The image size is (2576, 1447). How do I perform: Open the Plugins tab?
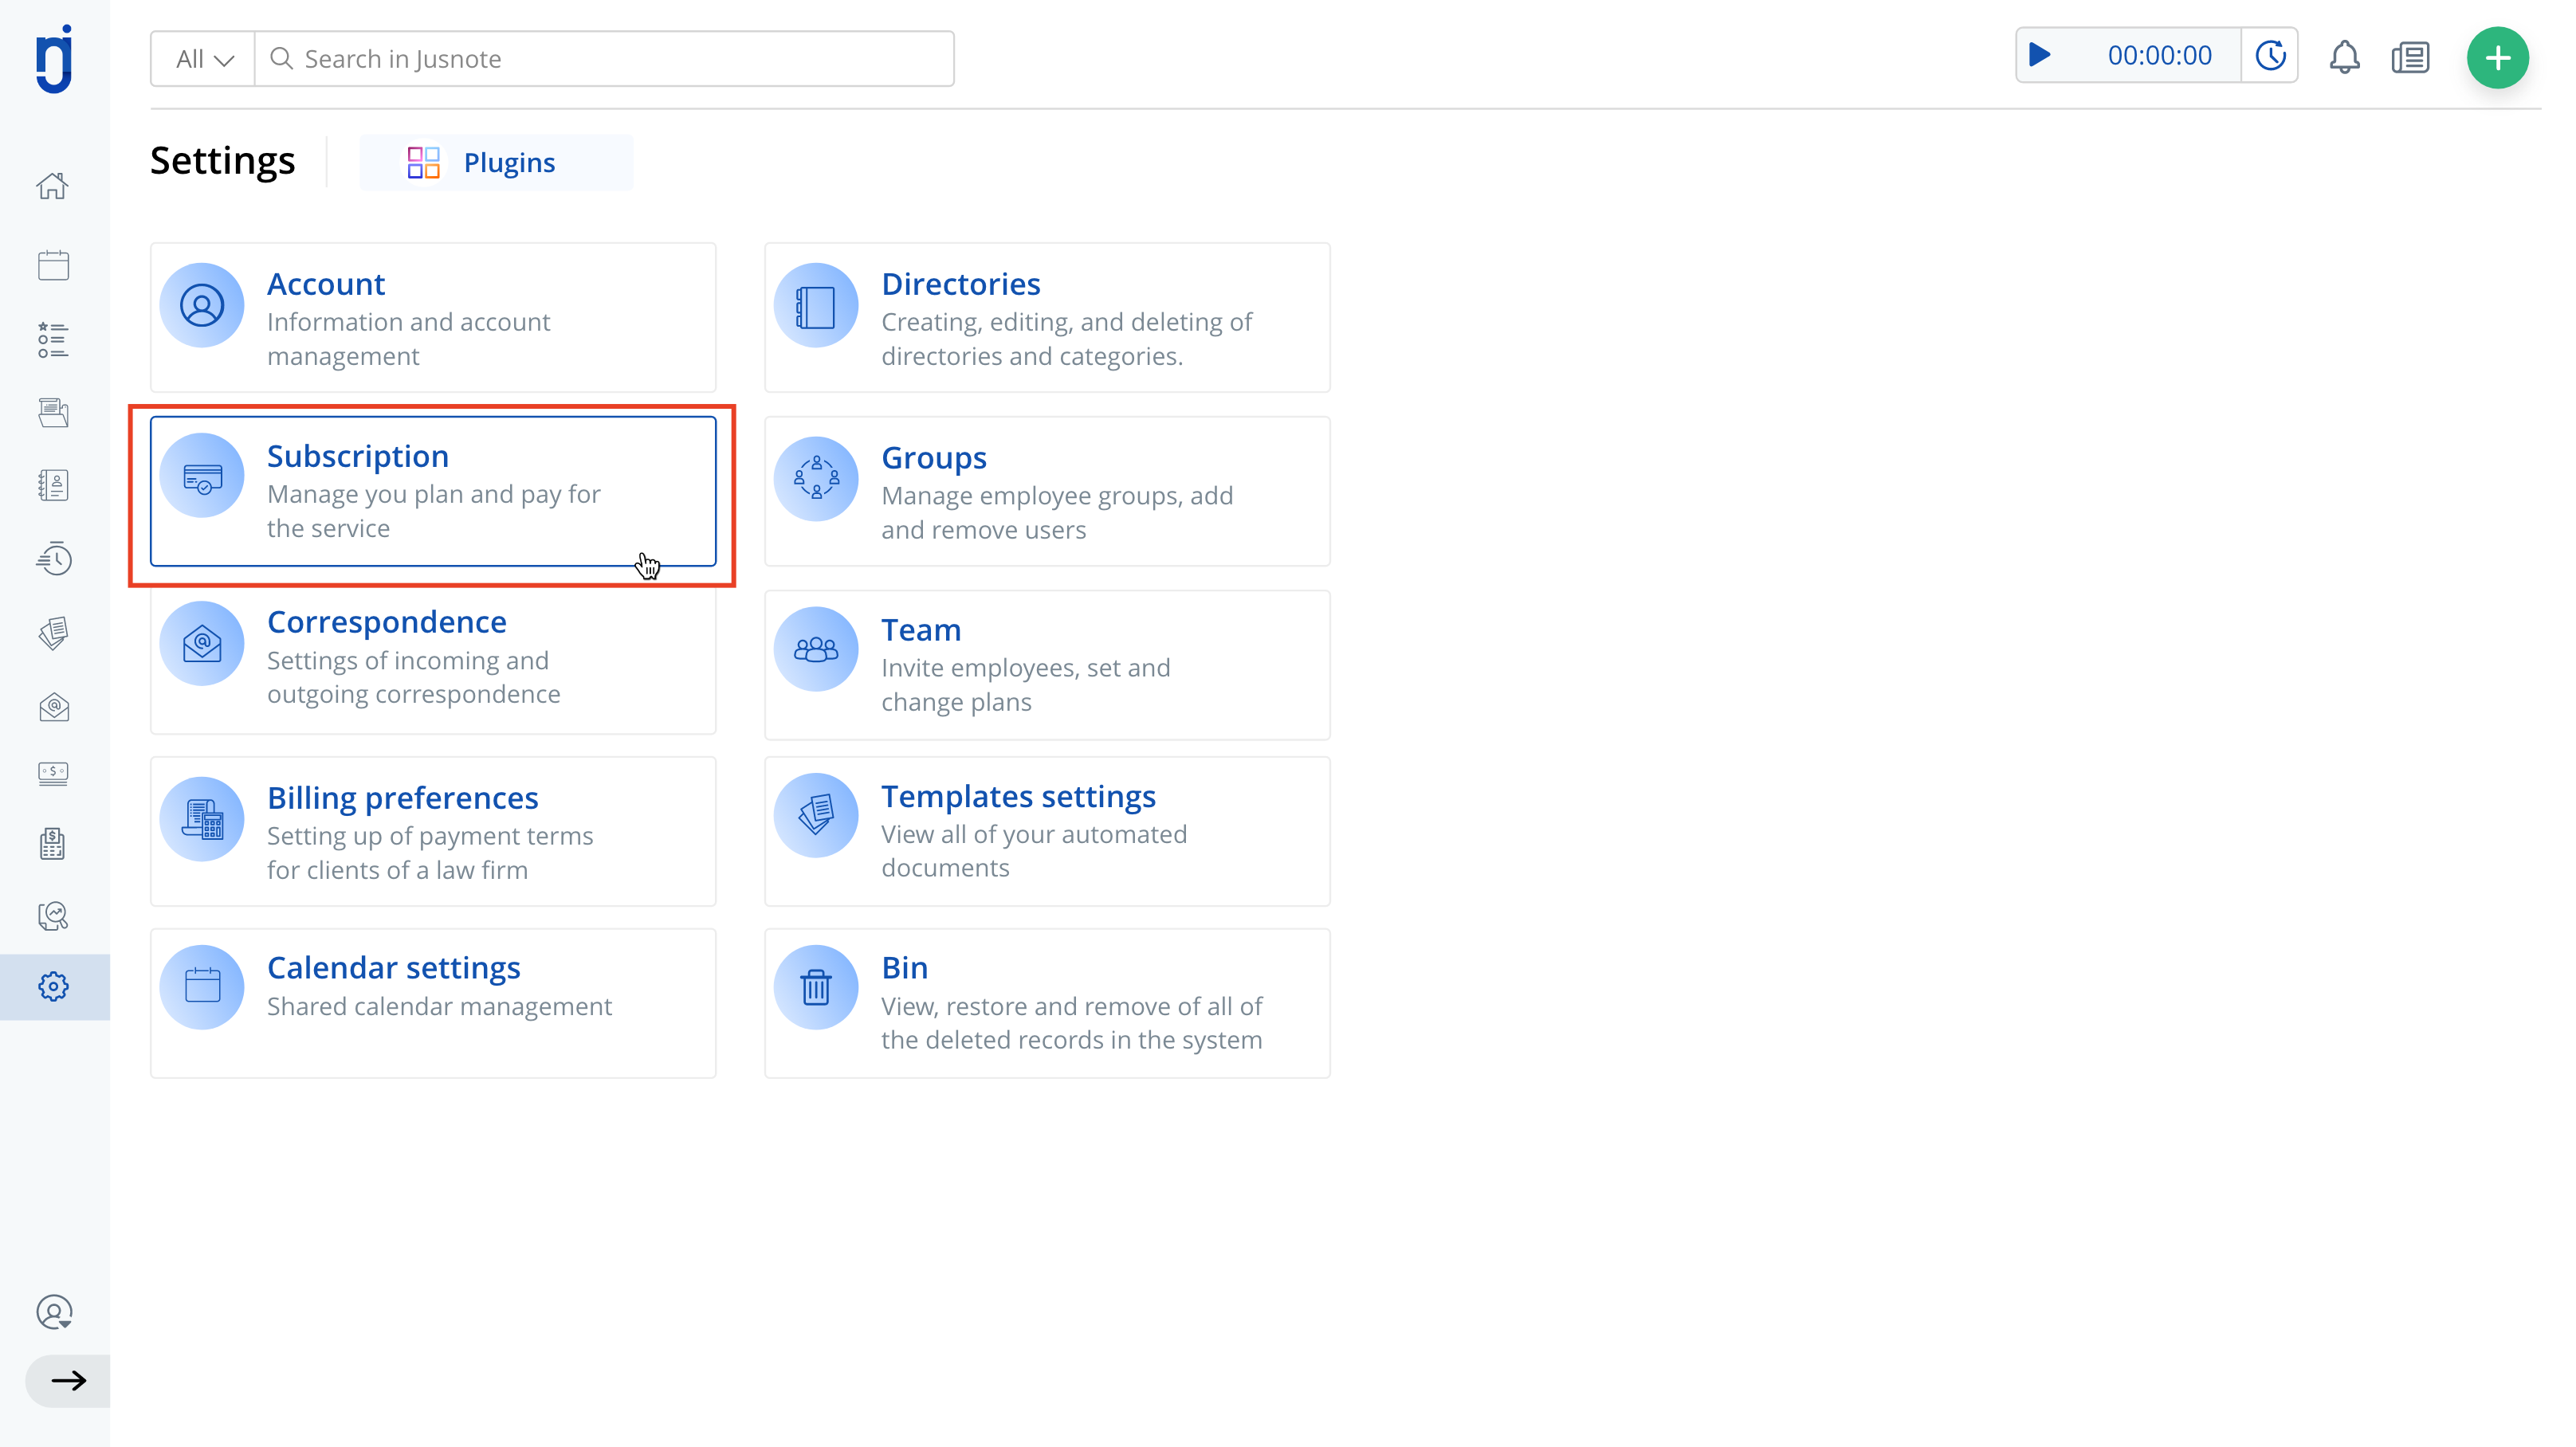(x=496, y=162)
